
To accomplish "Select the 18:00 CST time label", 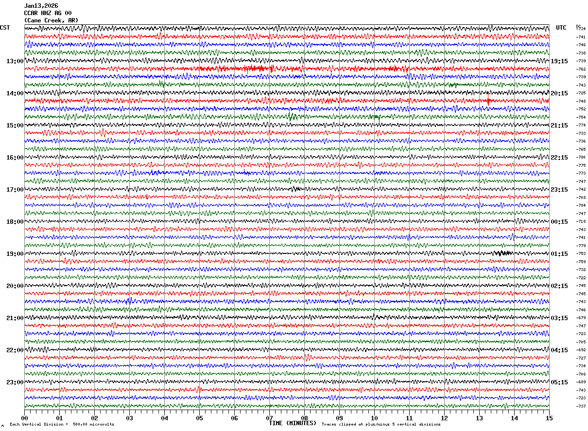I will click(15, 222).
